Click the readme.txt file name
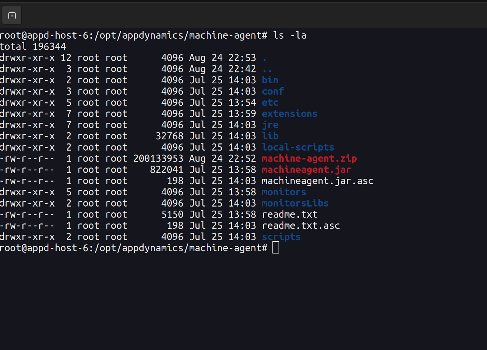 [x=289, y=215]
